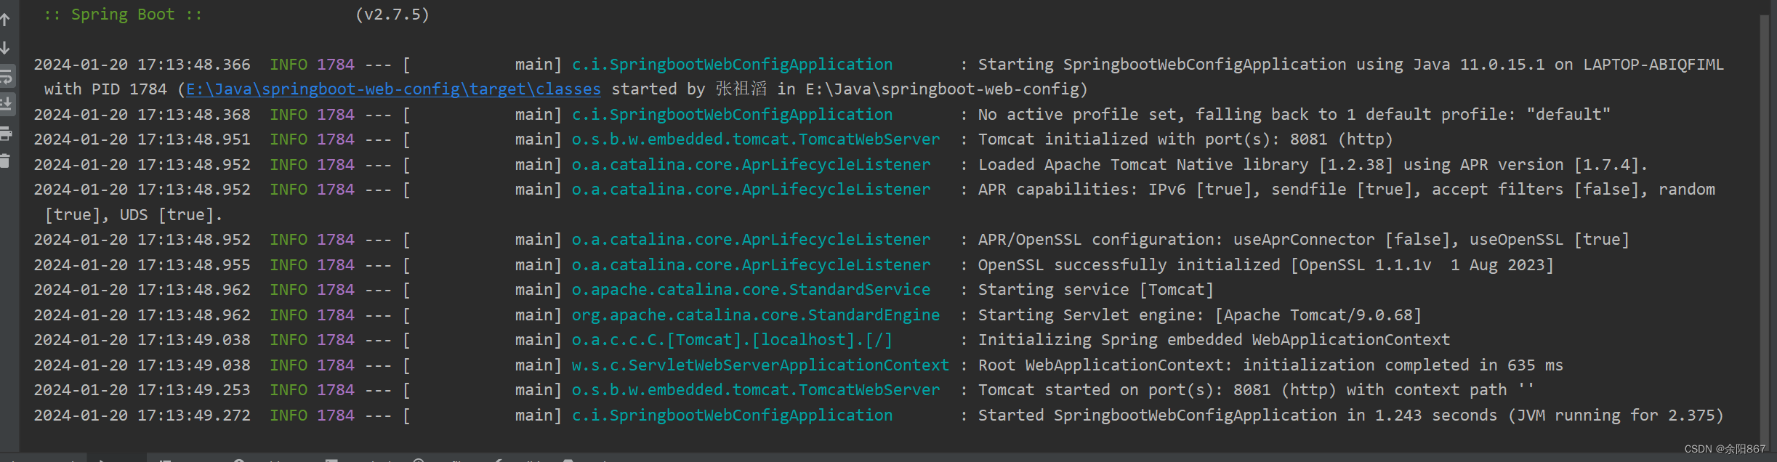1777x462 pixels.
Task: Click the console vertical scrollbar
Action: click(x=1764, y=218)
